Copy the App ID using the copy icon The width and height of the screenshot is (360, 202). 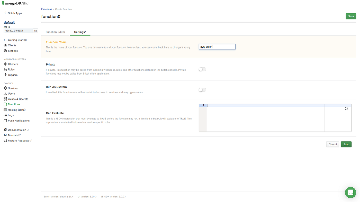click(35, 30)
